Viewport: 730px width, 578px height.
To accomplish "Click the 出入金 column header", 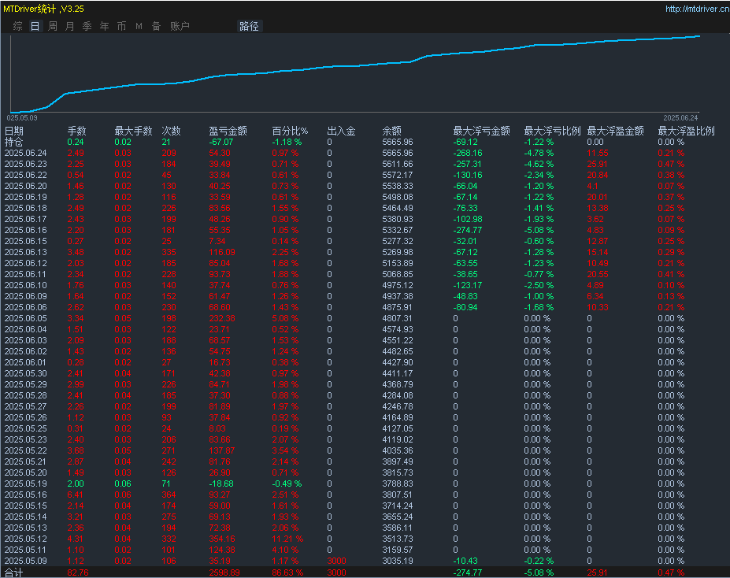I will click(x=341, y=131).
